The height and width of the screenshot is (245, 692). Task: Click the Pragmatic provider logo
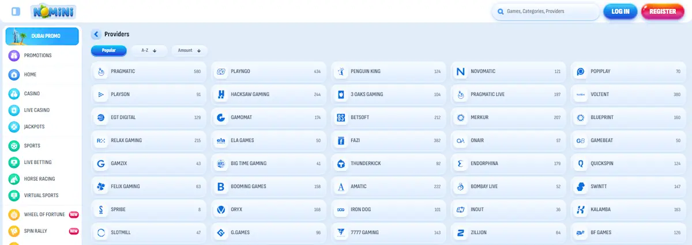coord(101,72)
